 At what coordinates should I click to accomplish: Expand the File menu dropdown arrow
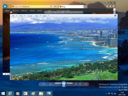click(17, 16)
